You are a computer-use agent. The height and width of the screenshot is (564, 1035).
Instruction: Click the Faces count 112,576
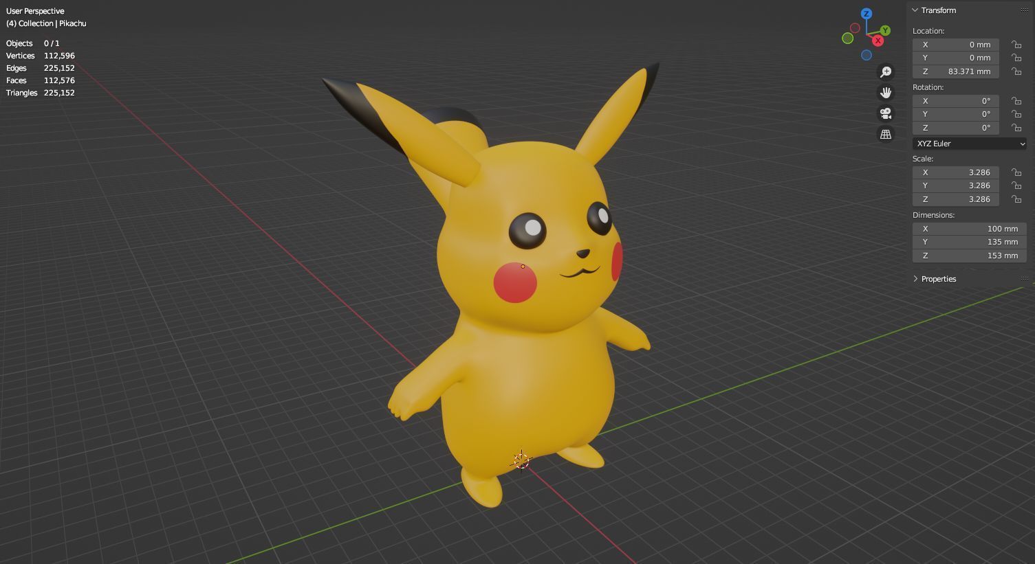[x=59, y=80]
